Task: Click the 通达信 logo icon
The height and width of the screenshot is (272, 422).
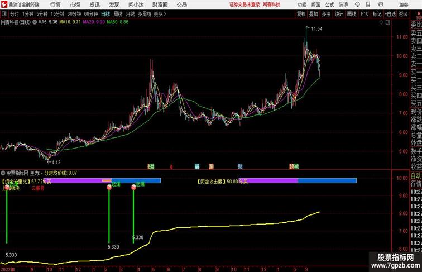Action: (4, 4)
